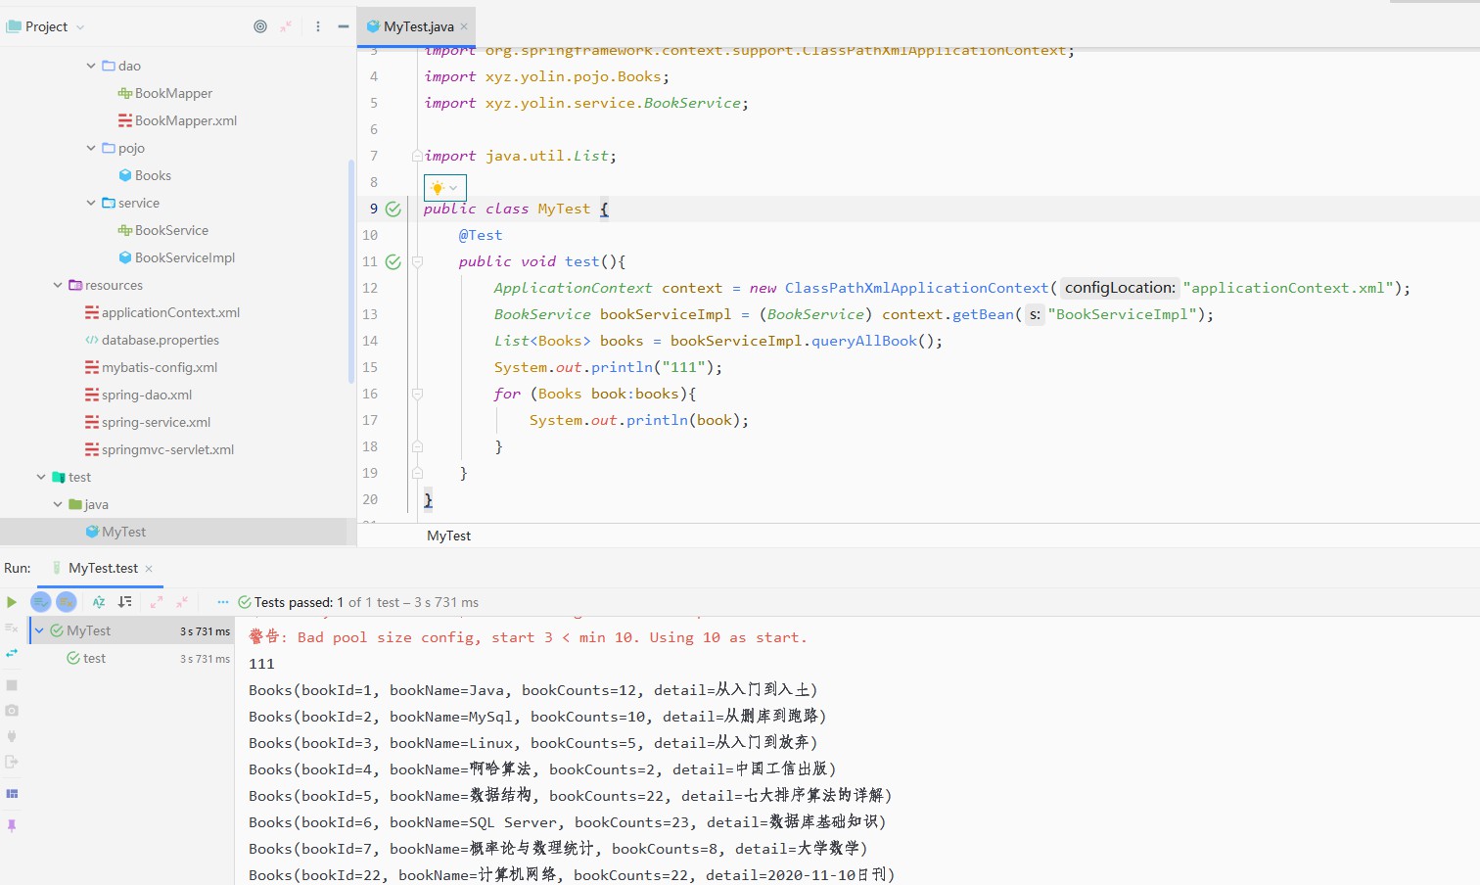This screenshot has width=1480, height=885.
Task: Fold the import block at line 7
Action: (417, 156)
